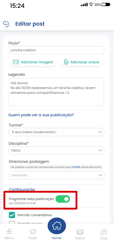Go to Home via house icon
This screenshot has width=114, height=242.
(57, 226)
